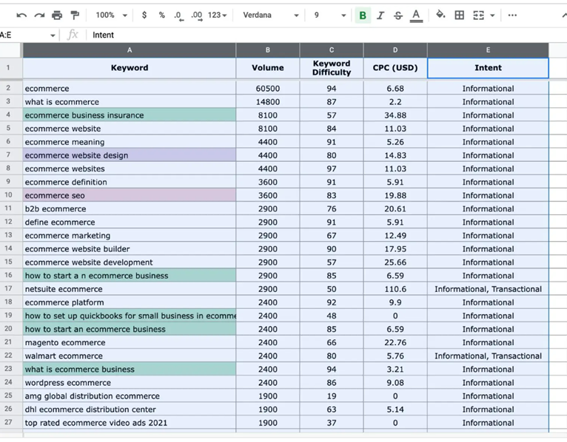
Task: Open the Verdana font dropdown
Action: 270,16
